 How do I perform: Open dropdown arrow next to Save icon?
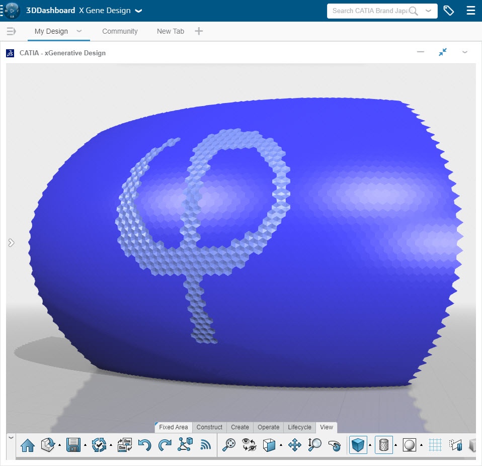(x=85, y=445)
